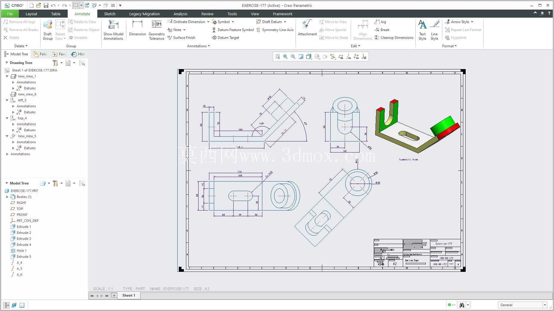This screenshot has width=554, height=311.
Task: Click the Attachment tool
Action: click(x=307, y=28)
